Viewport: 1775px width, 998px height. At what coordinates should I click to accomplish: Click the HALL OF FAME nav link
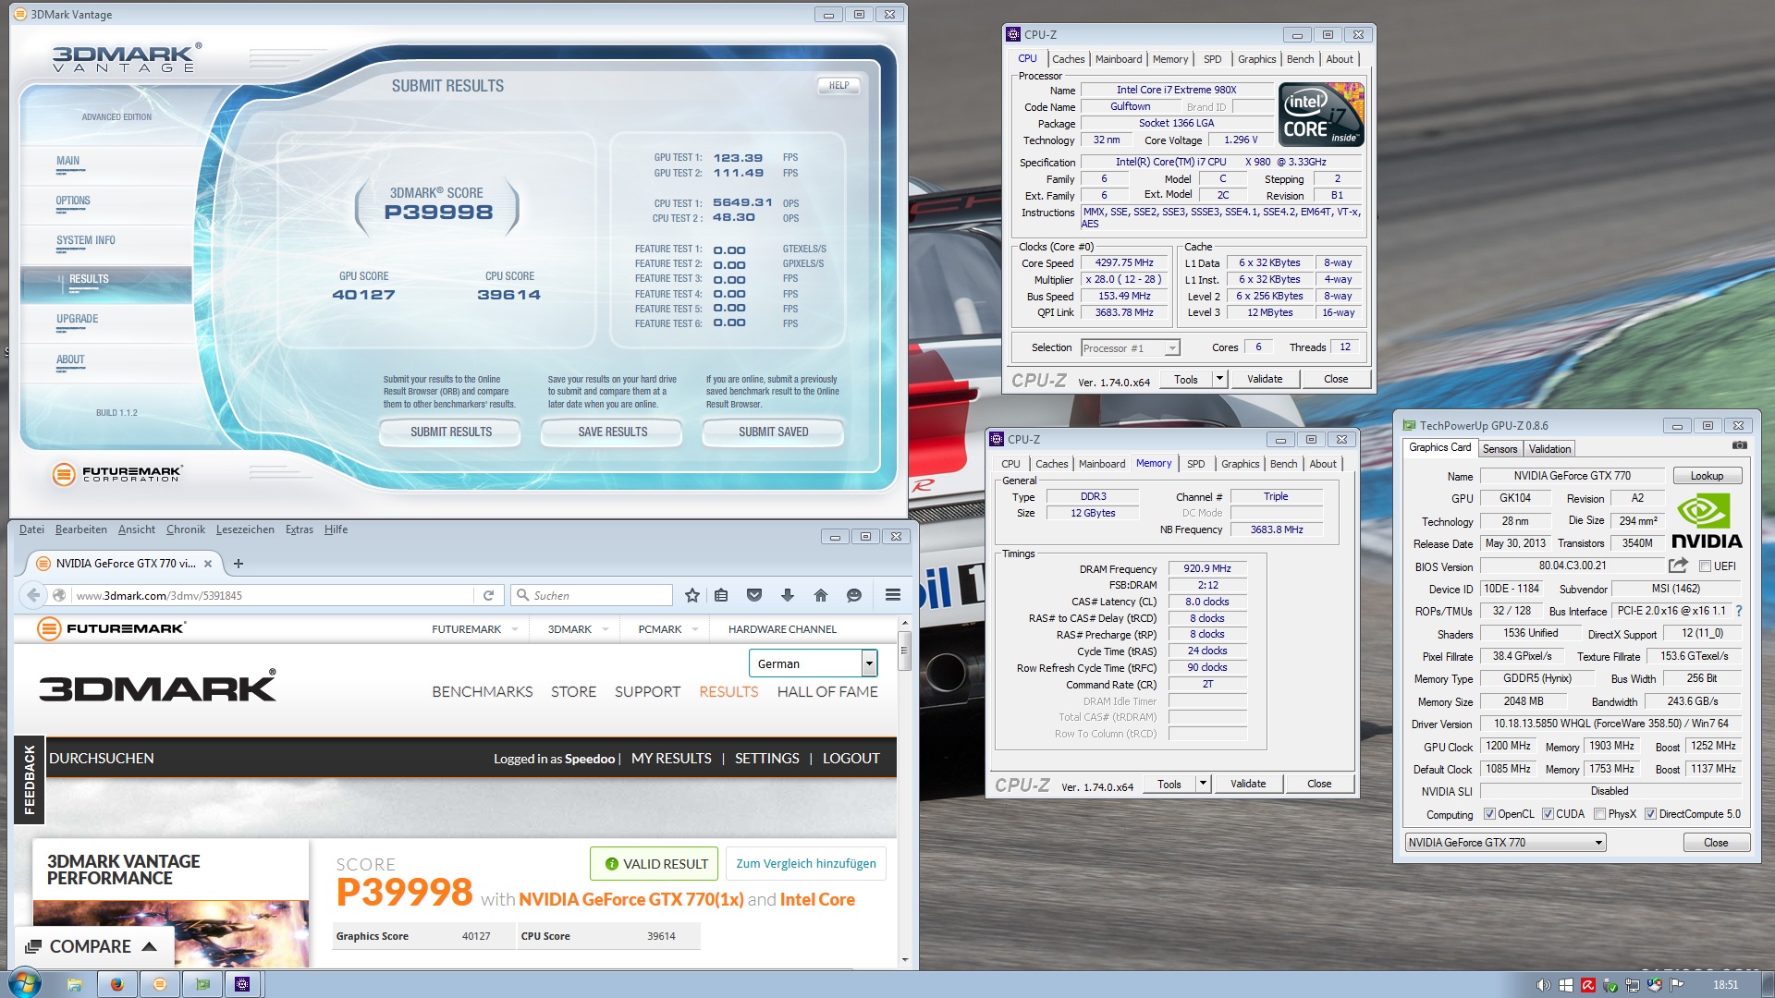pyautogui.click(x=827, y=691)
